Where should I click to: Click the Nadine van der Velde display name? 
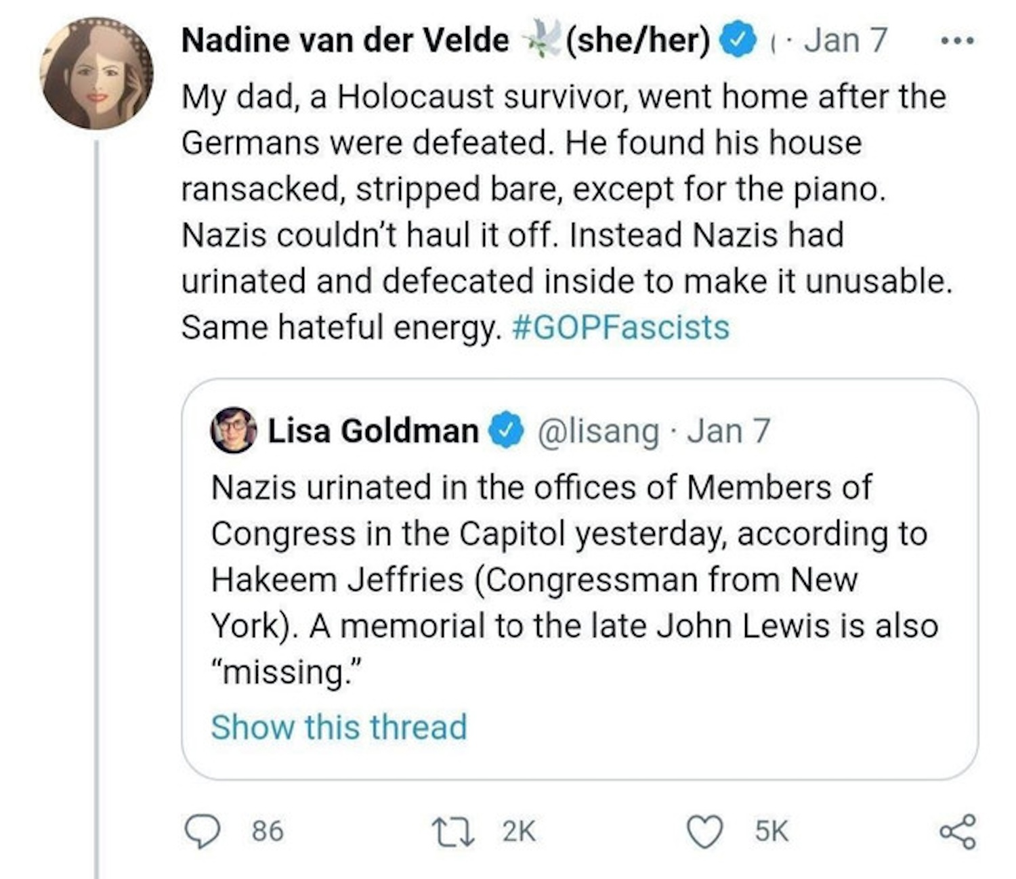tap(345, 41)
